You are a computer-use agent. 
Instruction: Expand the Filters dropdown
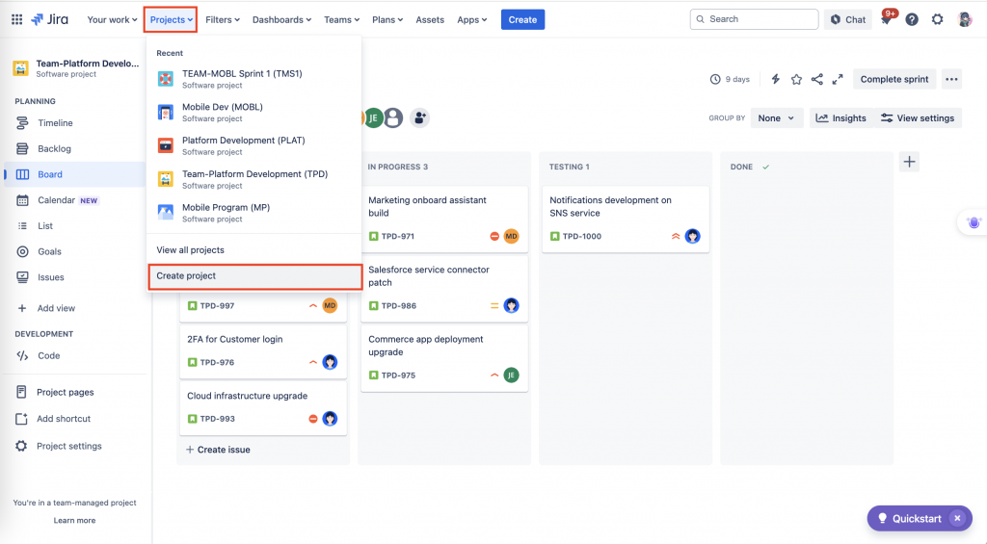coord(223,19)
